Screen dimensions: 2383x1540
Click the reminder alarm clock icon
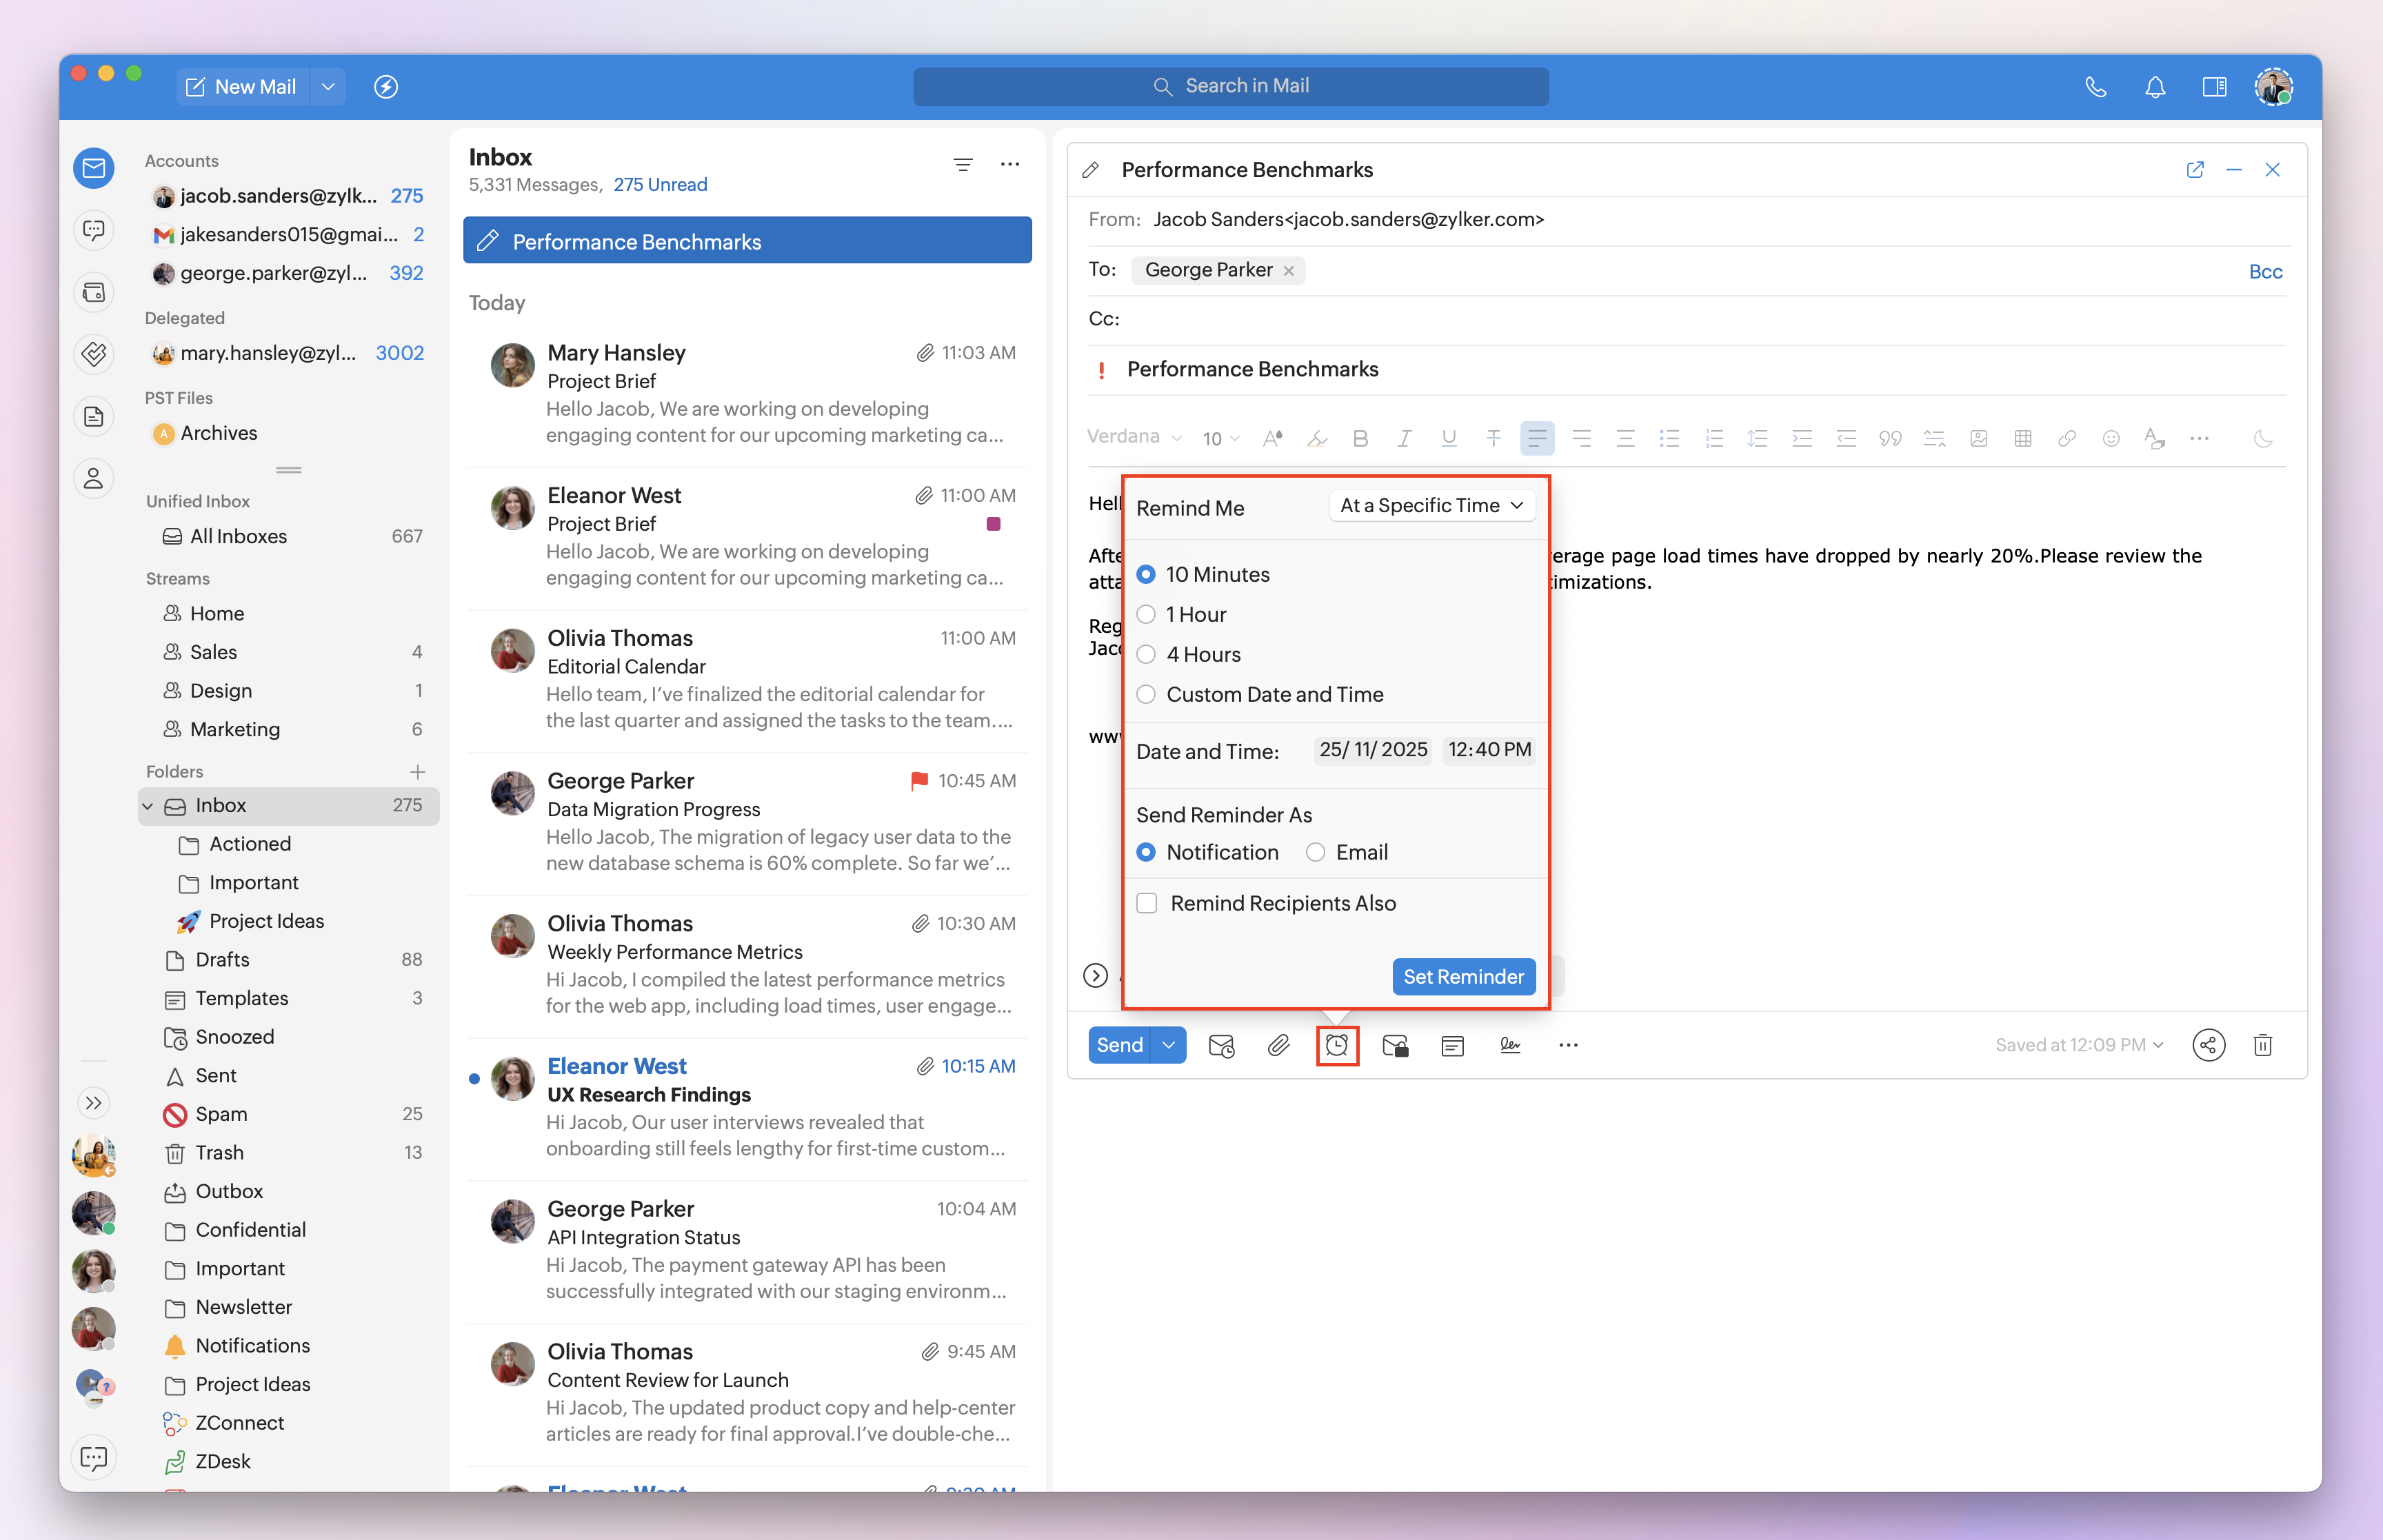pos(1336,1045)
